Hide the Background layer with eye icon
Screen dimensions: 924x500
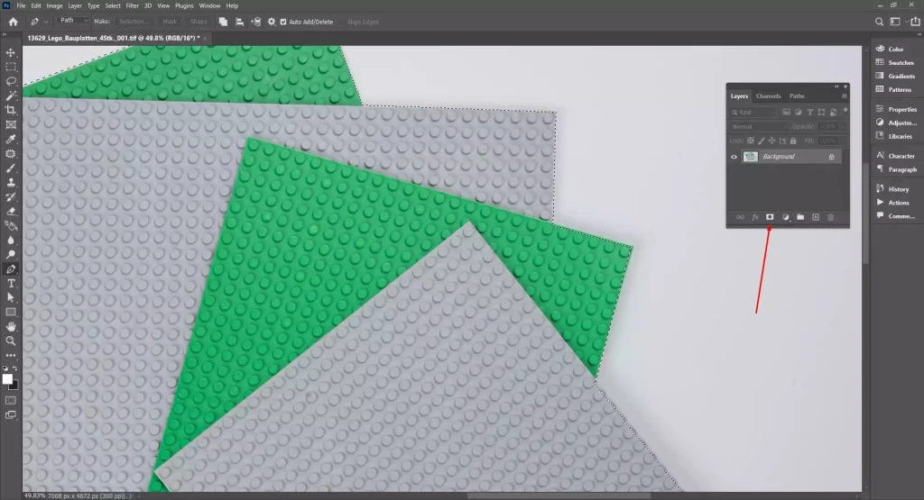click(x=735, y=157)
